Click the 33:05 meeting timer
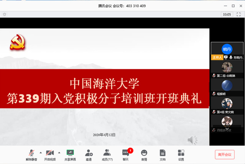The height and width of the screenshot is (164, 245). pos(227,14)
